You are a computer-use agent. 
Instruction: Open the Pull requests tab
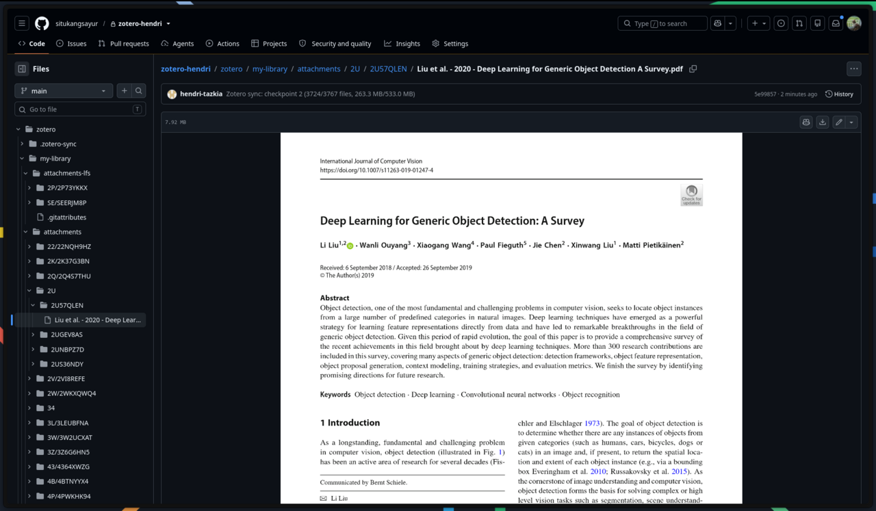click(x=123, y=43)
